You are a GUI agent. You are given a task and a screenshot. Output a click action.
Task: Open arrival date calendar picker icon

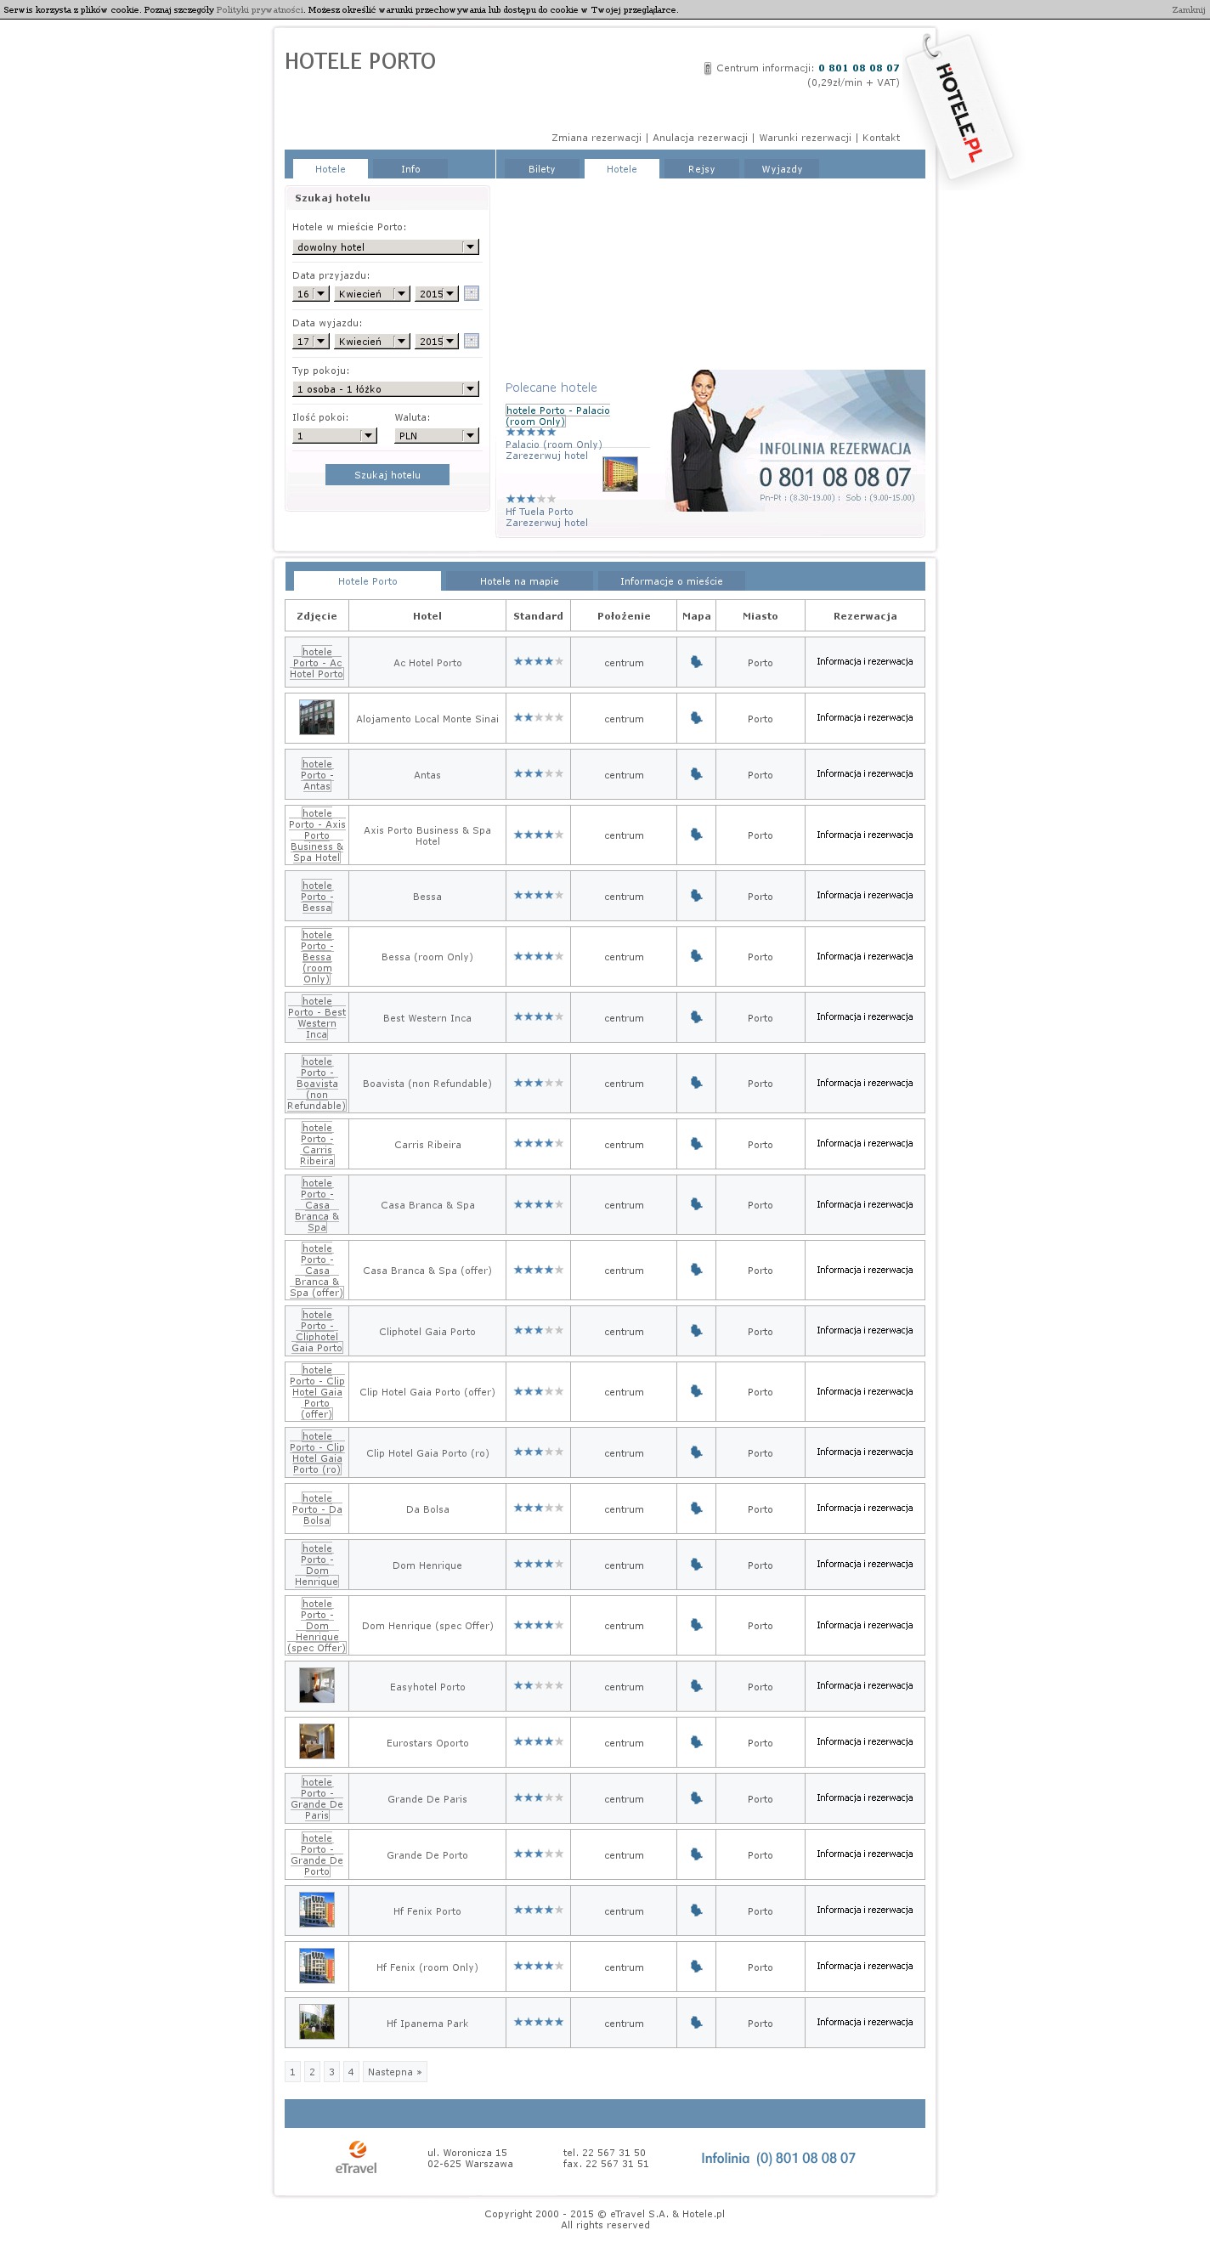(472, 293)
